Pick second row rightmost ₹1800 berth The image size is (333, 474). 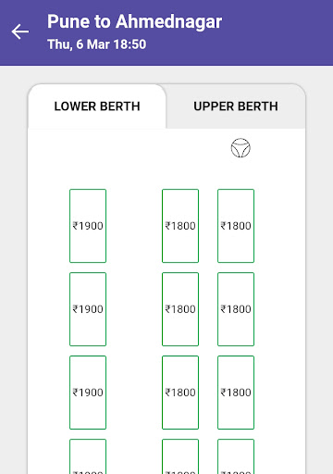click(x=236, y=309)
